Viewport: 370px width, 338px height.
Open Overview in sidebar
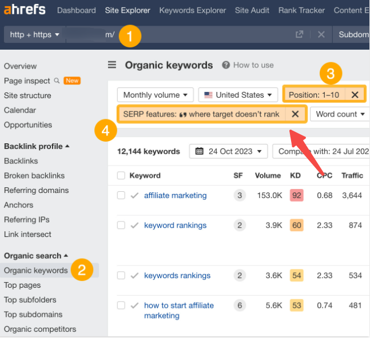(x=20, y=66)
